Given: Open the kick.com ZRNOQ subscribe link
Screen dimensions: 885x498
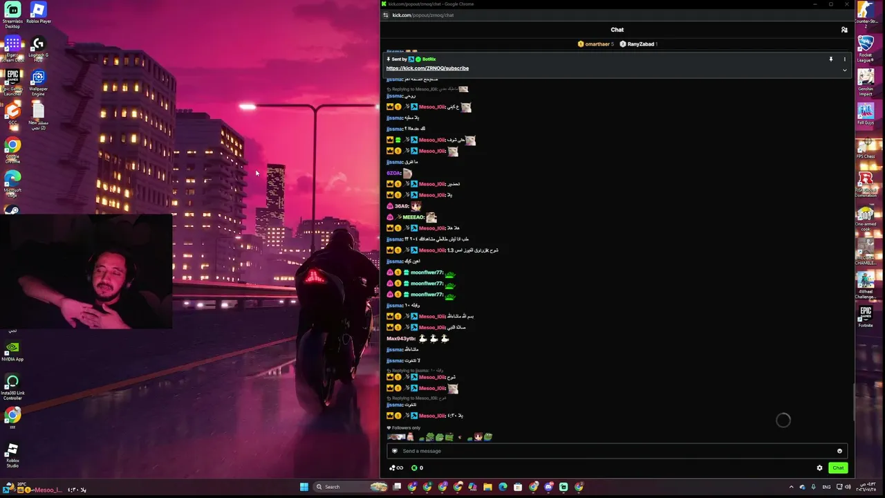Looking at the screenshot, I should pos(427,68).
